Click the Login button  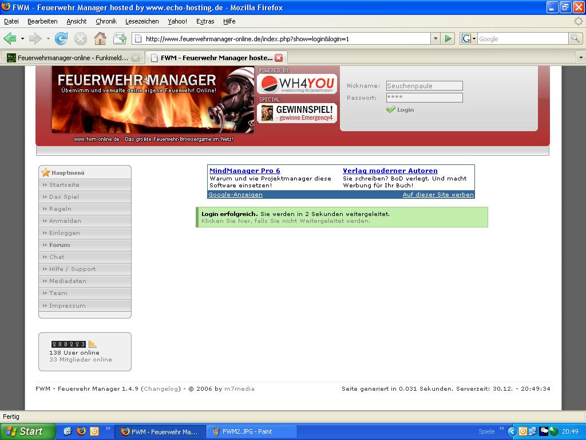pos(400,109)
